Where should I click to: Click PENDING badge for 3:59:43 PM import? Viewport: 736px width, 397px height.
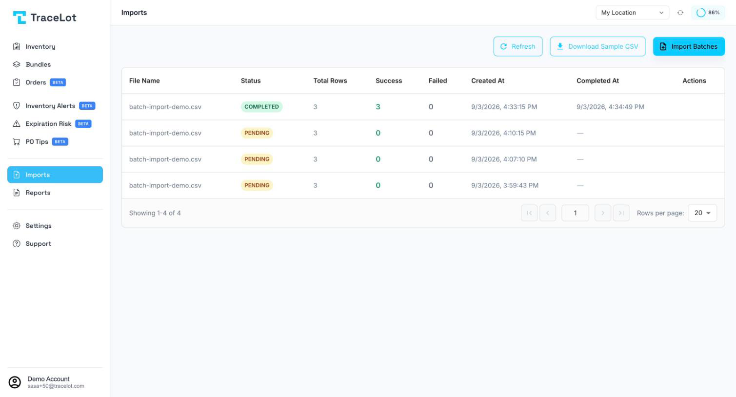click(257, 185)
